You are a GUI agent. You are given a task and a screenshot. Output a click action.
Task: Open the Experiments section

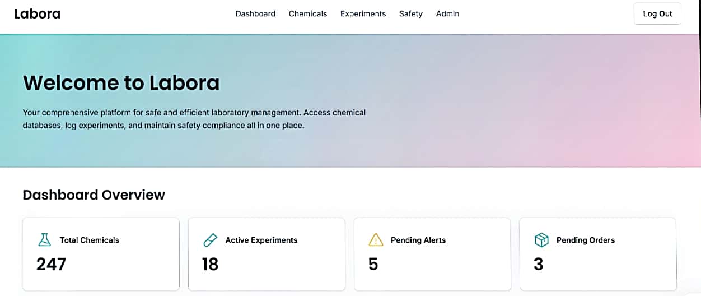click(x=363, y=14)
